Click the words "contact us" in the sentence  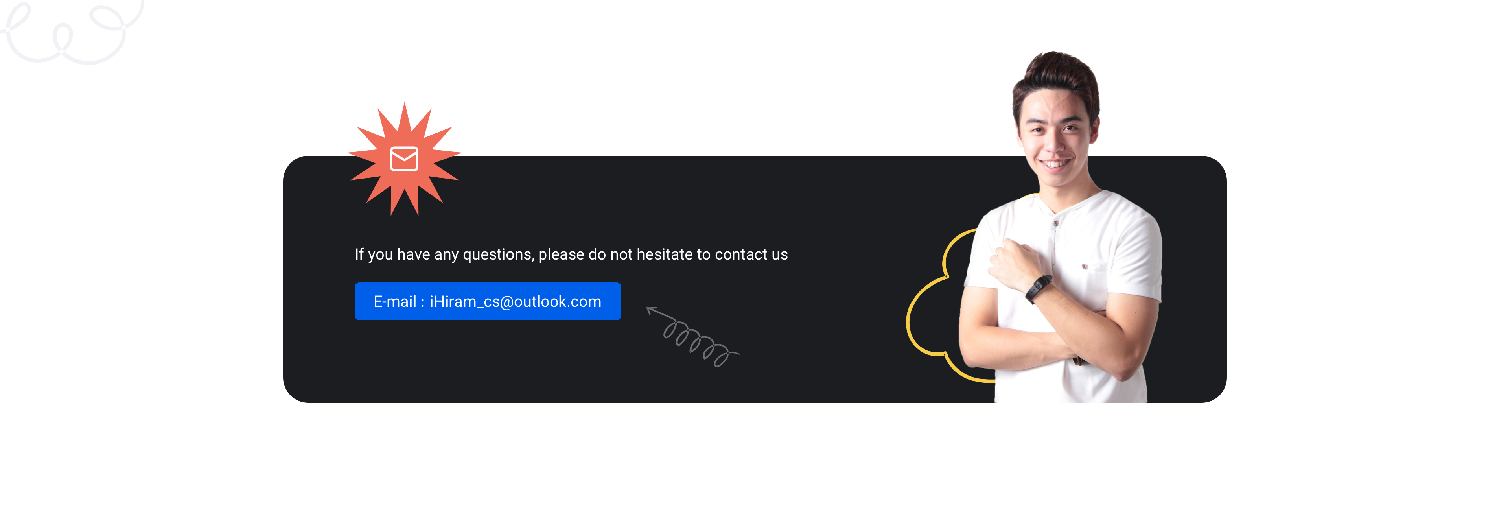tap(751, 254)
